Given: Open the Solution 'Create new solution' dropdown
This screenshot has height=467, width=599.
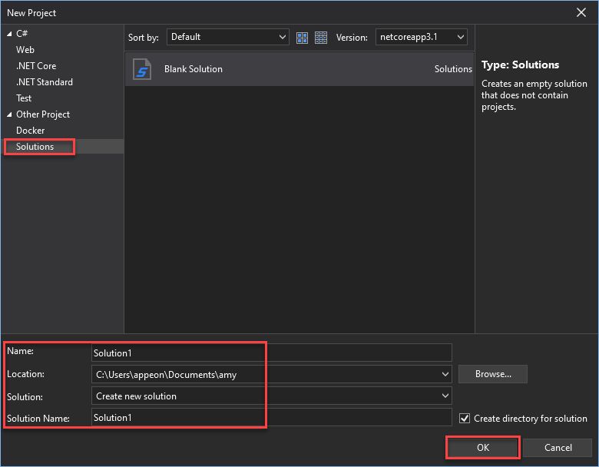Looking at the screenshot, I should (272, 396).
